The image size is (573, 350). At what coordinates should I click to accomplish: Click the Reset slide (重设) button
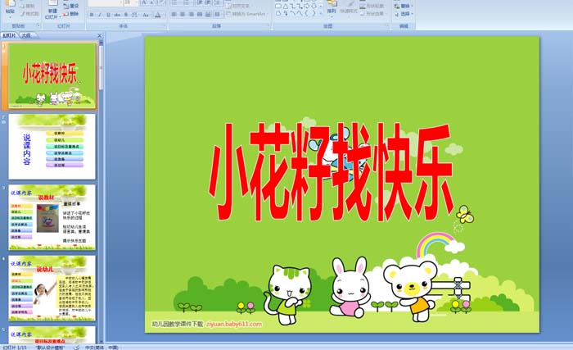[70, 6]
